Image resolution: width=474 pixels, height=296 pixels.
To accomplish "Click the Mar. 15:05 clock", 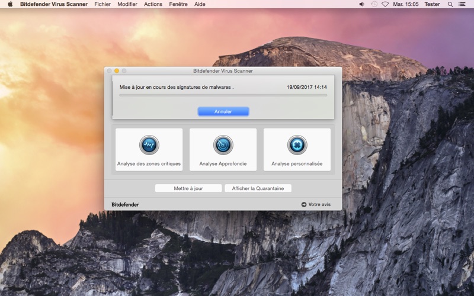I will tap(406, 4).
